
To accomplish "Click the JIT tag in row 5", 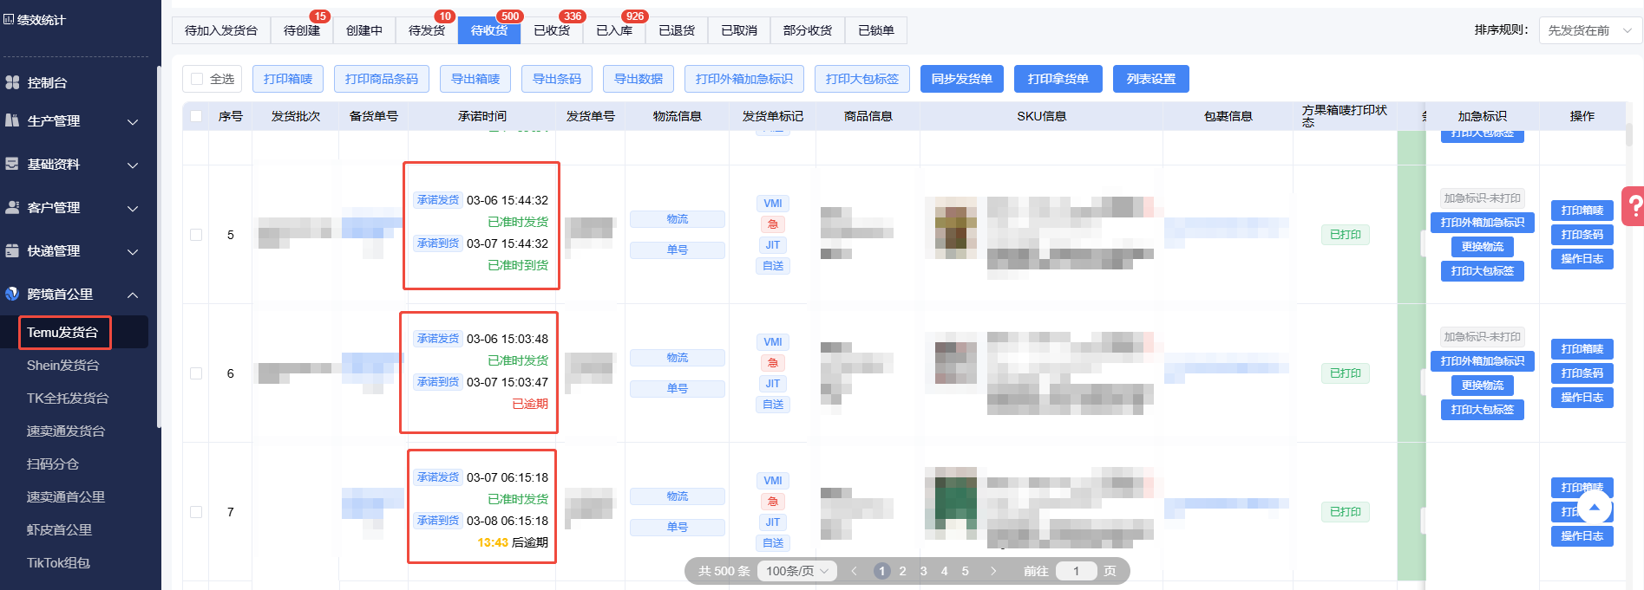I will (772, 245).
